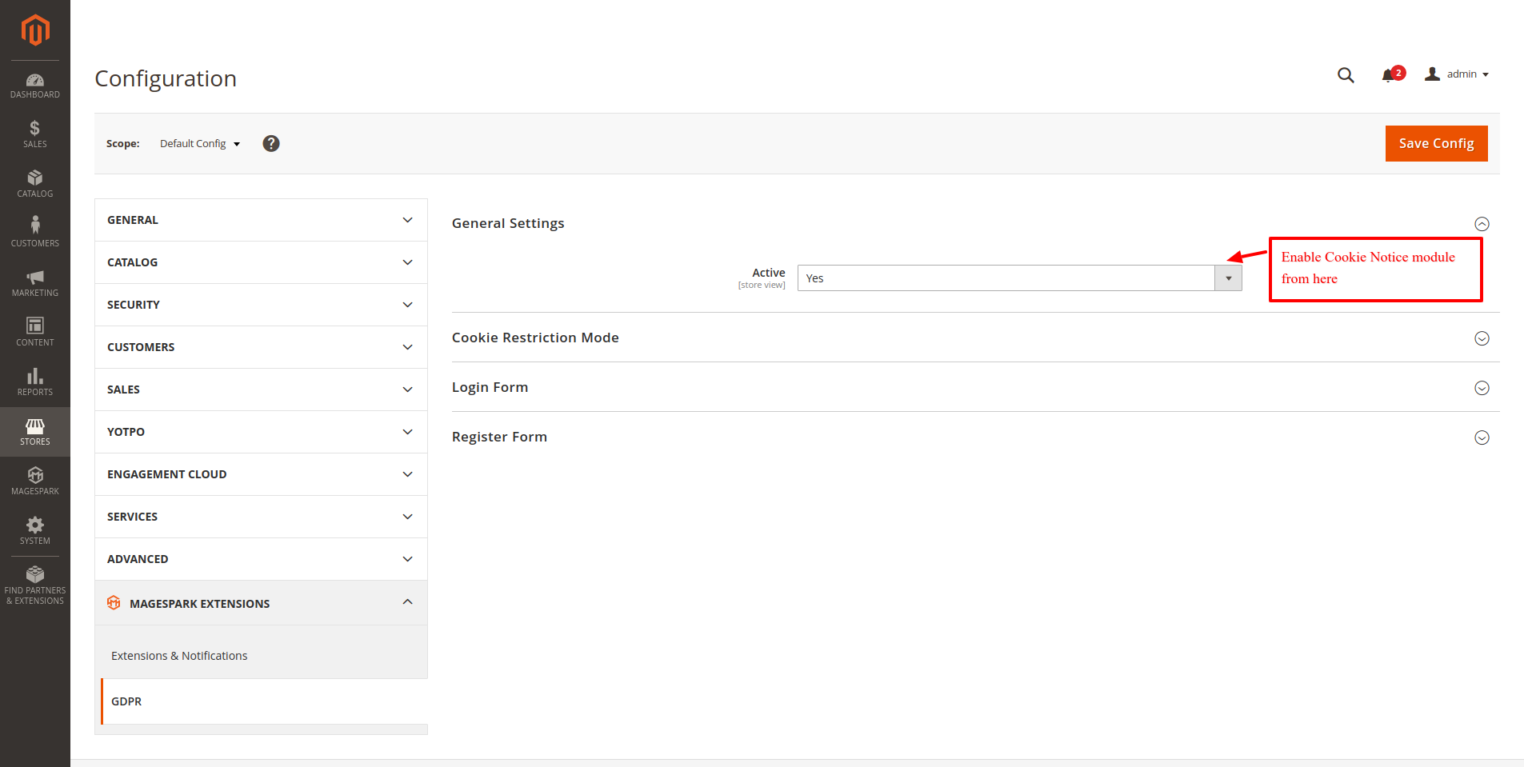The height and width of the screenshot is (767, 1524).
Task: Collapse the General Settings section
Action: tap(1482, 224)
